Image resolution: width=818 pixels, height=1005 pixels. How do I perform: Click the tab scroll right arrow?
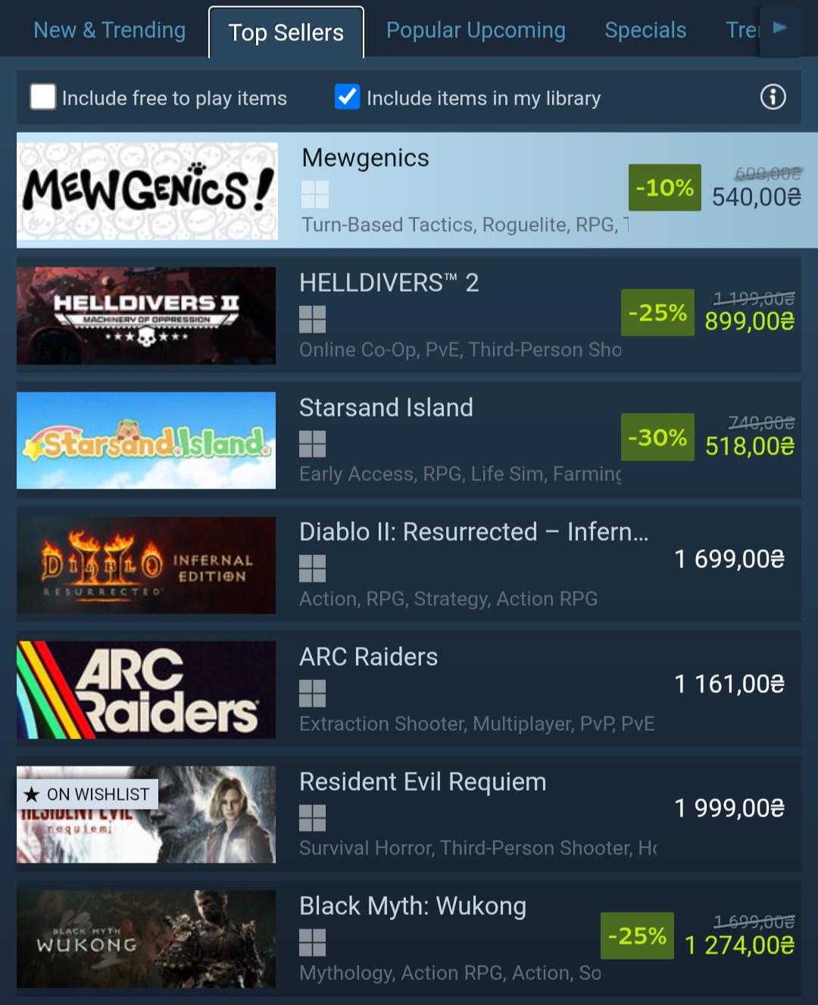pyautogui.click(x=780, y=30)
